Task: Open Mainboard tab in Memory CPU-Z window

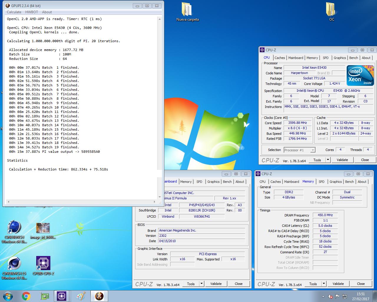Action: point(292,182)
